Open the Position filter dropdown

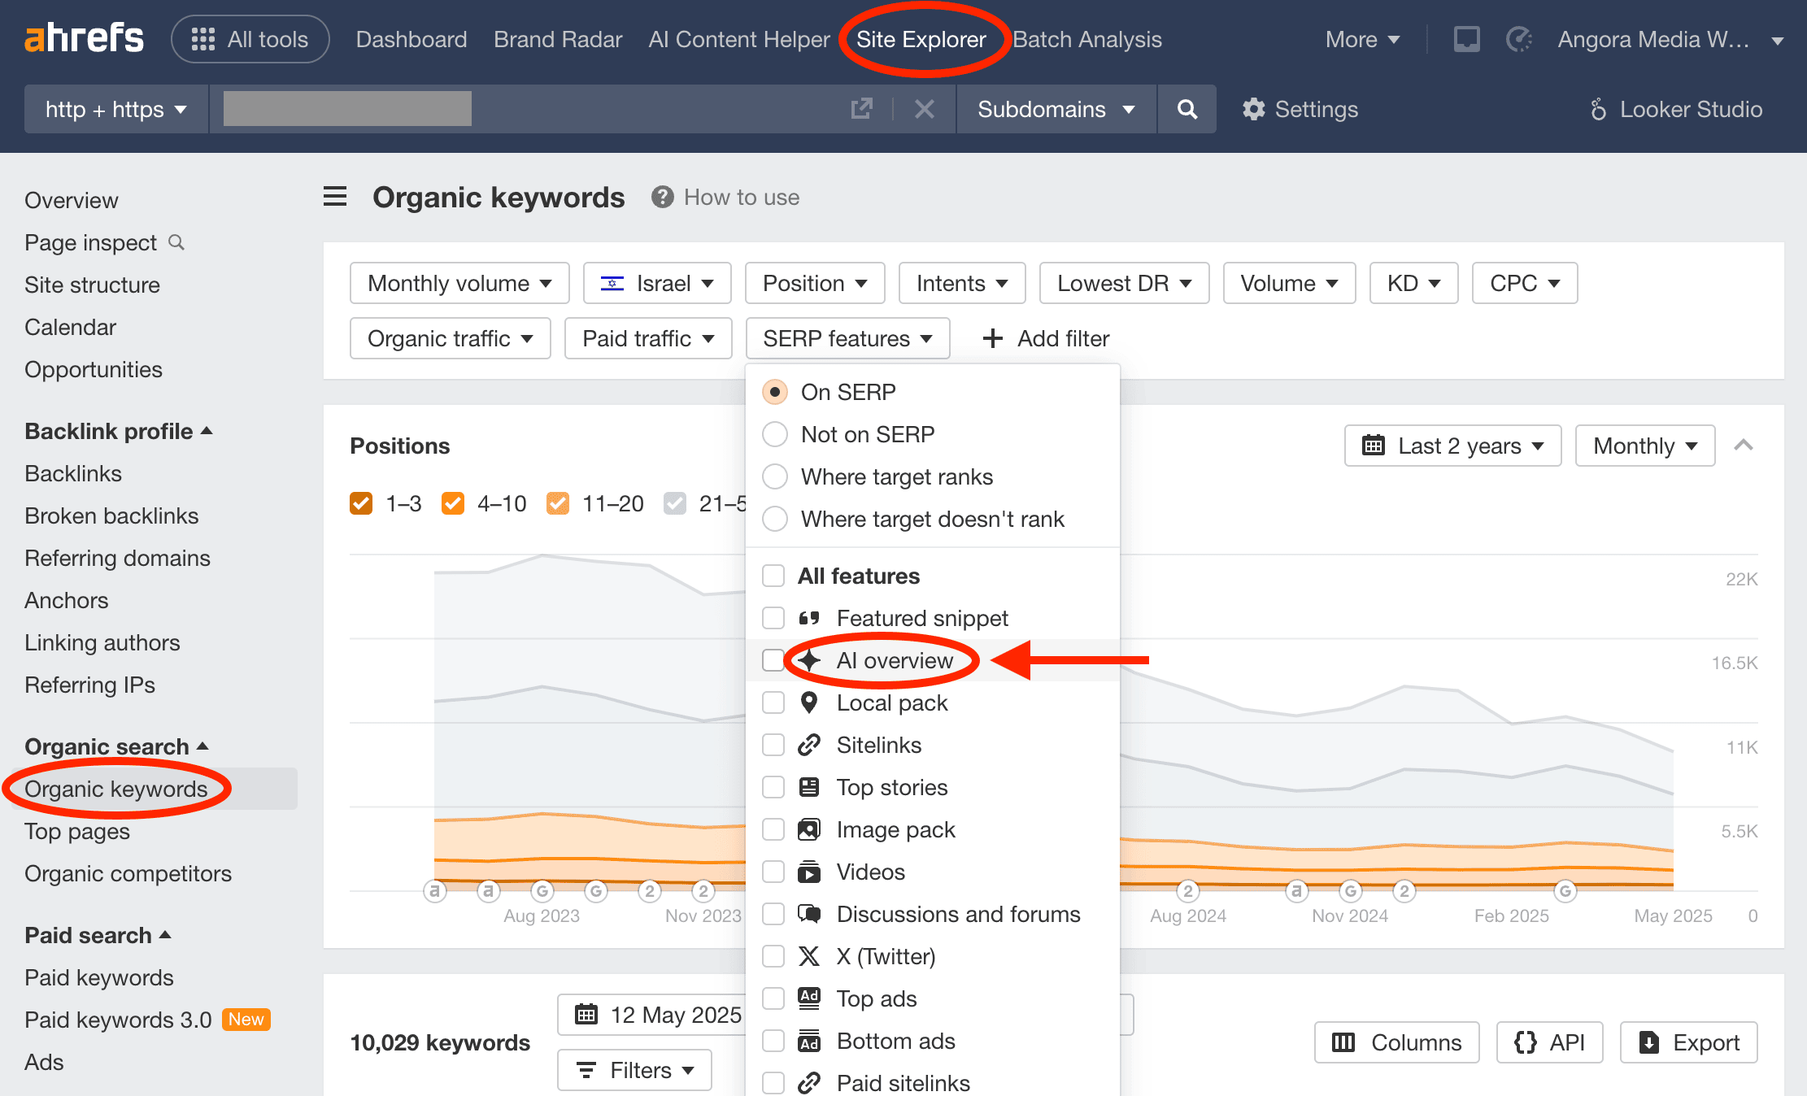click(x=815, y=283)
